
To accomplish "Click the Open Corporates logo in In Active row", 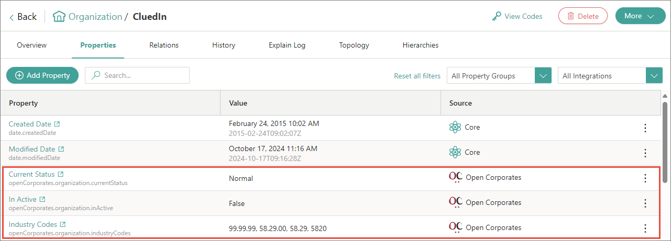I will point(455,203).
